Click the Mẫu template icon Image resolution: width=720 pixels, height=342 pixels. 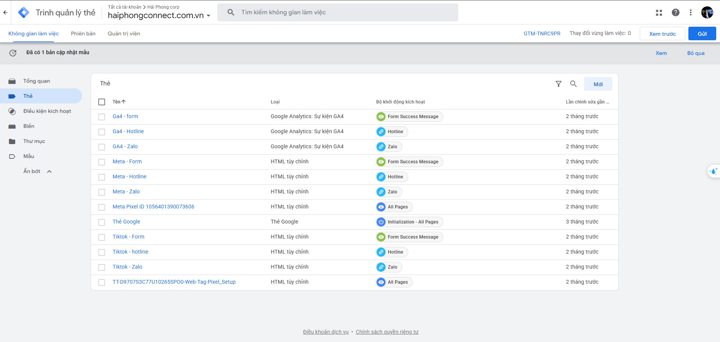pos(12,157)
